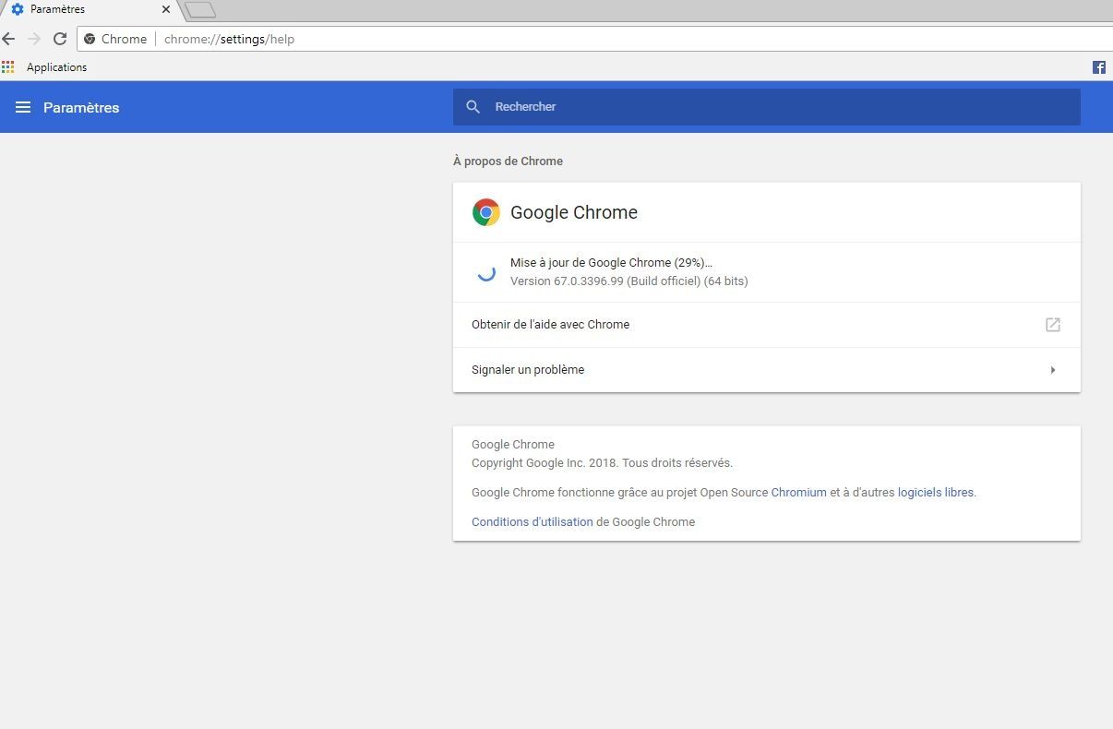Click the update progress spinner
The width and height of the screenshot is (1113, 729).
tap(485, 272)
